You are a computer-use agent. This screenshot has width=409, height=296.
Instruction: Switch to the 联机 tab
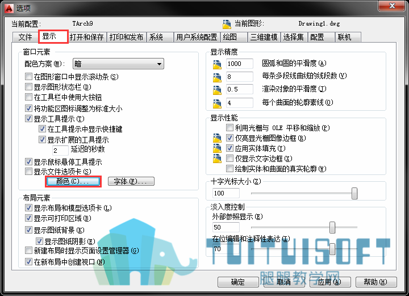coord(348,37)
